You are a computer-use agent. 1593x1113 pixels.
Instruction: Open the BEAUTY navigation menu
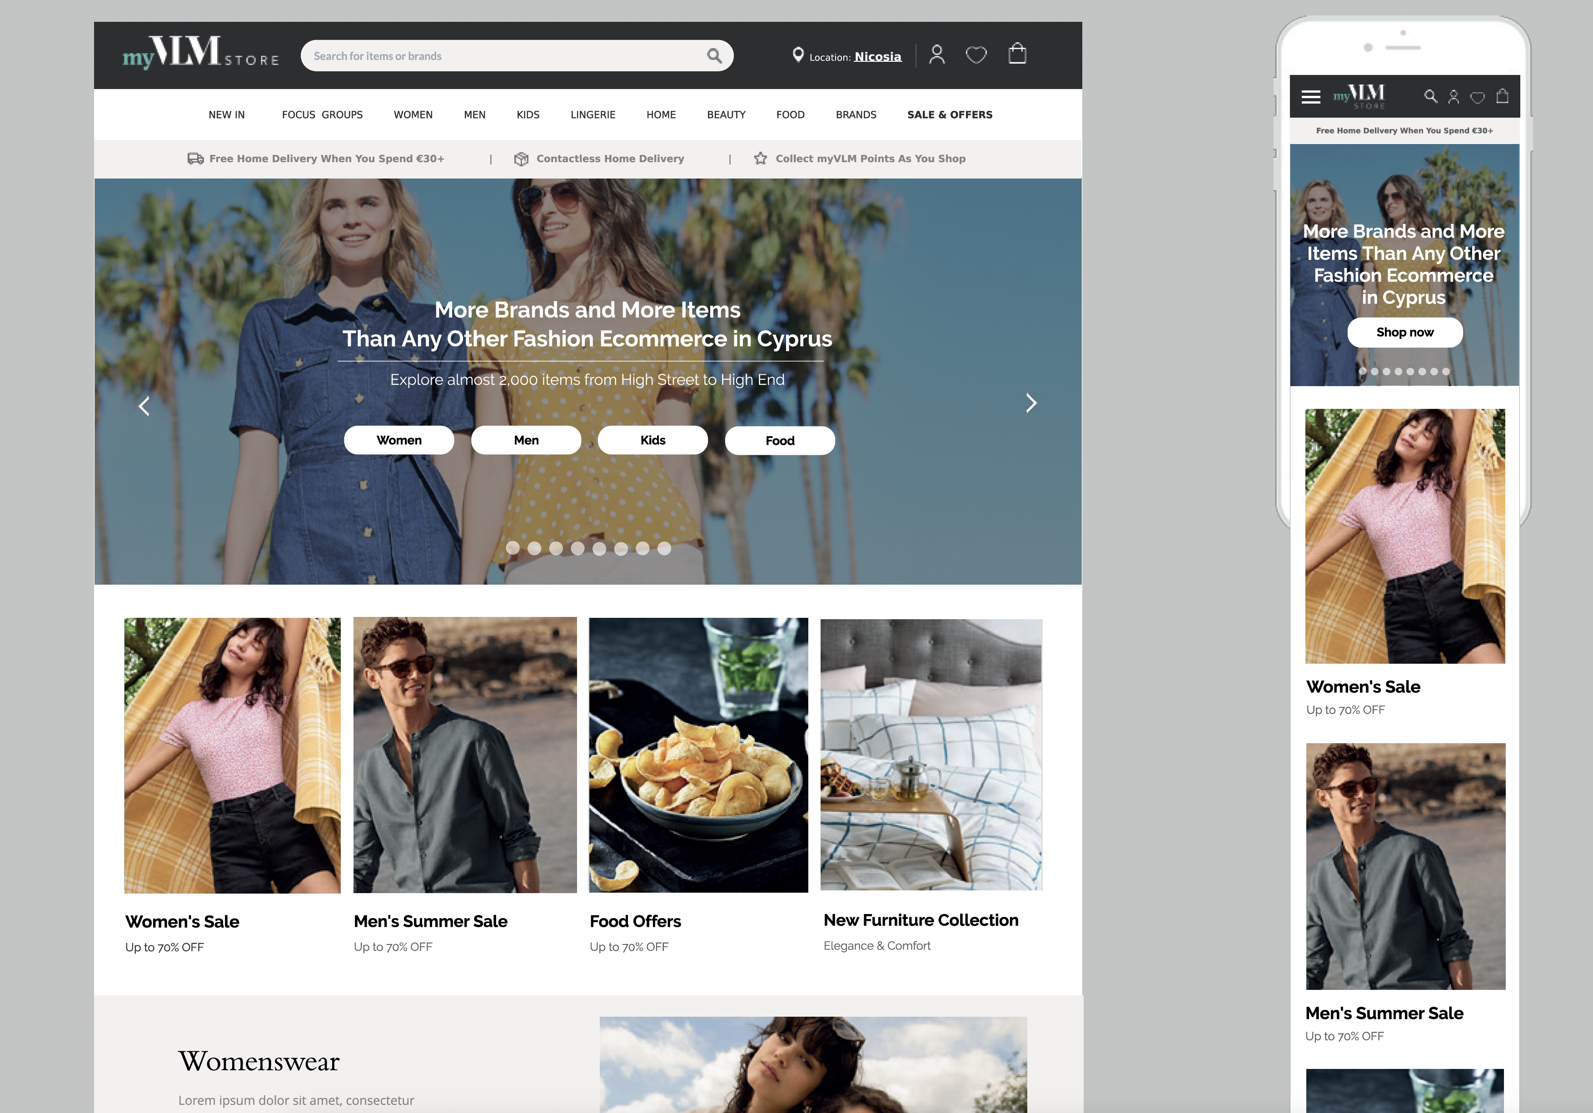coord(727,114)
